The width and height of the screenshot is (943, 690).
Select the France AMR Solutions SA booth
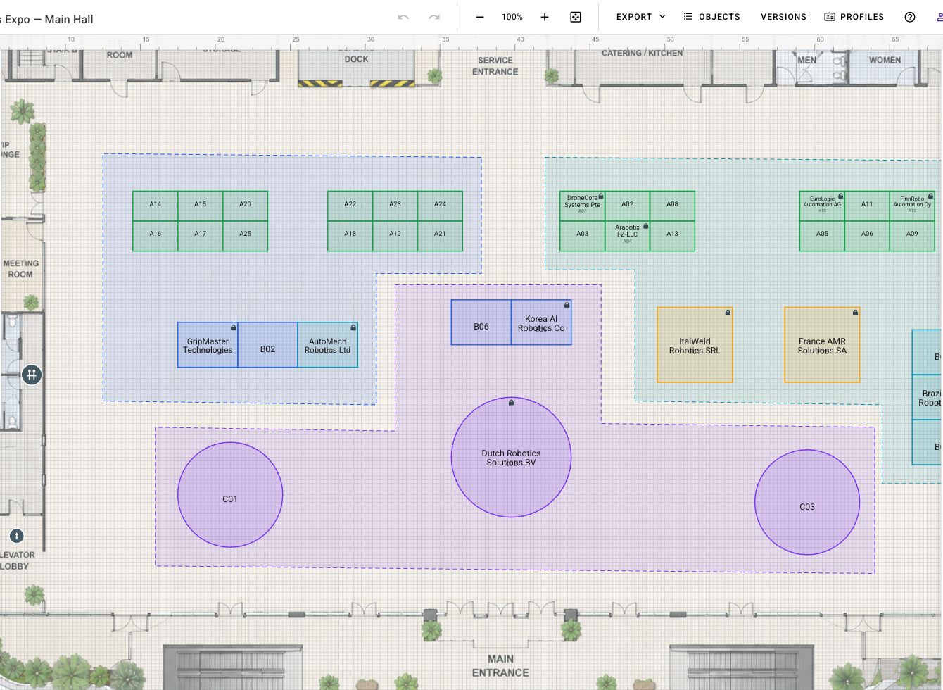pos(822,345)
